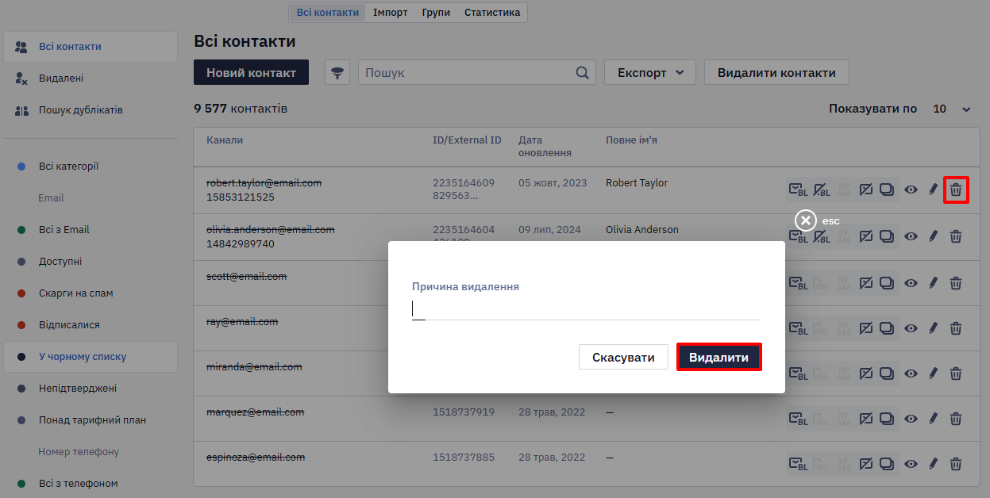Delete Olivia Anderson contact via trash icon
This screenshot has width=990, height=498.
click(x=956, y=236)
